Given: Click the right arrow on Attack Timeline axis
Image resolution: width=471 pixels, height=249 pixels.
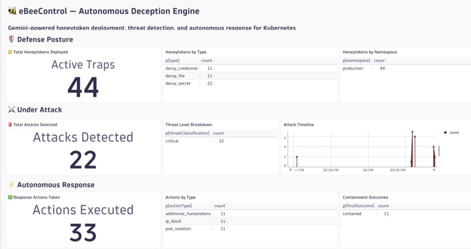Looking at the screenshot, I should click(x=434, y=170).
